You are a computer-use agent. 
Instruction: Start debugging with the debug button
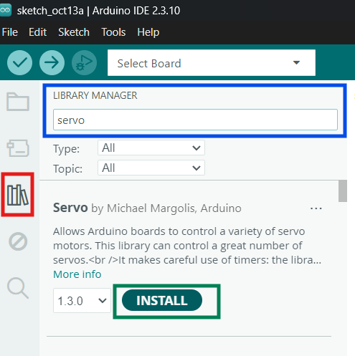(84, 63)
